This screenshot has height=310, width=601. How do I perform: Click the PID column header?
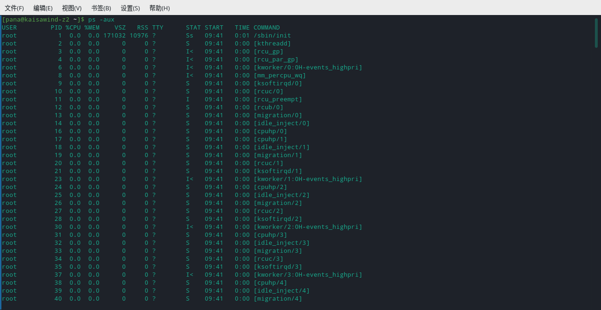click(56, 27)
